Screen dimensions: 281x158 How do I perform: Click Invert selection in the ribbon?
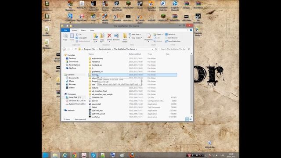tap(173, 41)
